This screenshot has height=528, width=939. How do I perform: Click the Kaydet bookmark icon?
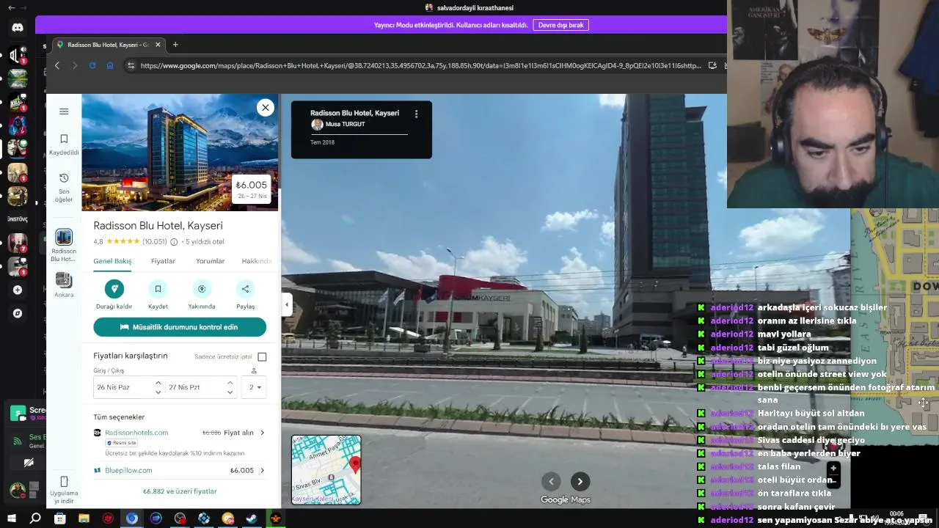[x=158, y=289]
